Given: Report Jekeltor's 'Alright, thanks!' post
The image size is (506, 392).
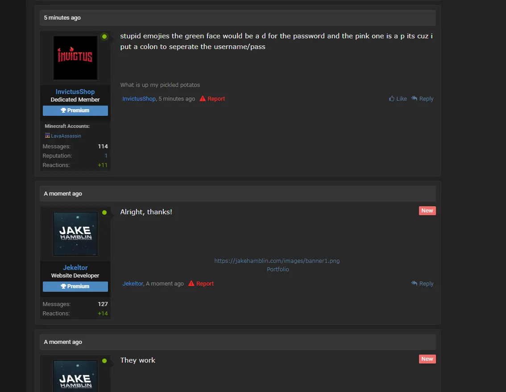Looking at the screenshot, I should pyautogui.click(x=201, y=284).
